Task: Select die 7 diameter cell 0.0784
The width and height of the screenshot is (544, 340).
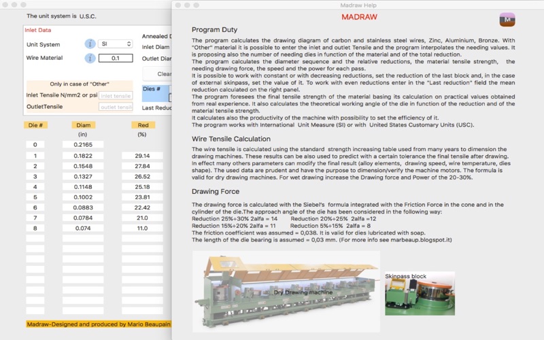Action: pyautogui.click(x=83, y=218)
